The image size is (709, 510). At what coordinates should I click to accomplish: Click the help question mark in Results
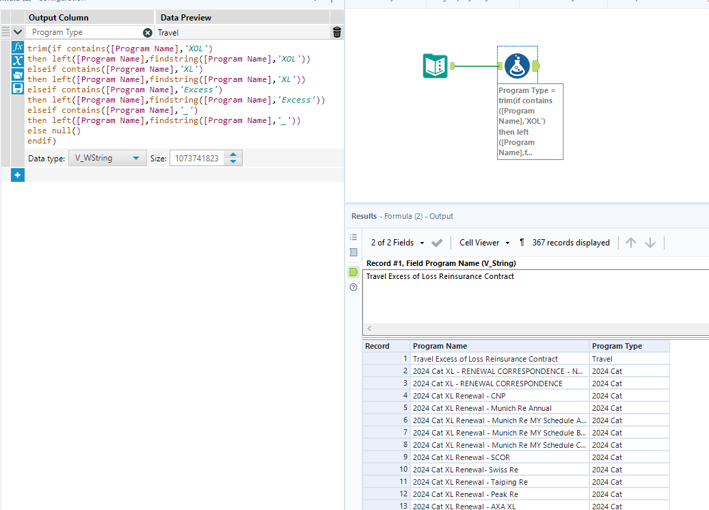353,287
